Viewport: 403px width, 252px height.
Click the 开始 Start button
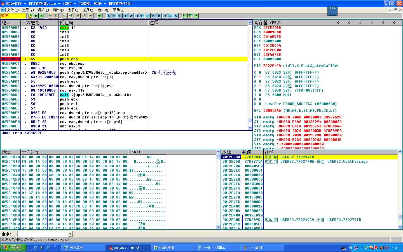click(13, 248)
